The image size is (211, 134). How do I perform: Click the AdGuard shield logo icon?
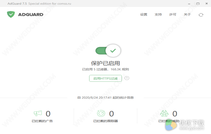tap(11, 14)
